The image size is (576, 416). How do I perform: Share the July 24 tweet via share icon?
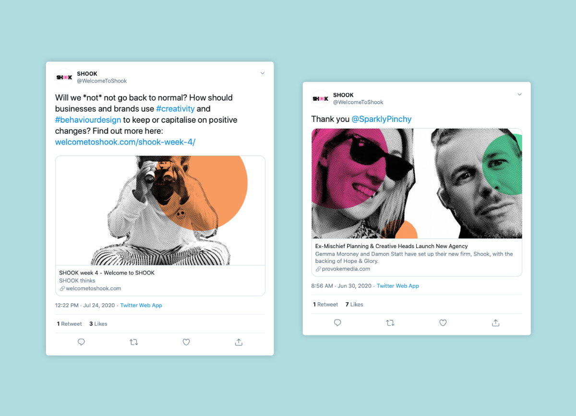click(x=239, y=342)
